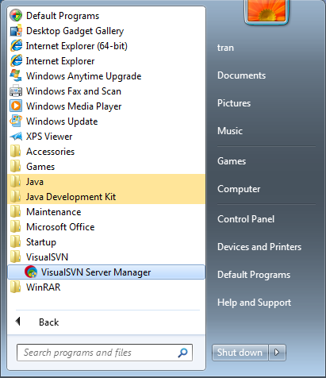326x378 pixels.
Task: Click the Shut down button
Action: click(240, 353)
